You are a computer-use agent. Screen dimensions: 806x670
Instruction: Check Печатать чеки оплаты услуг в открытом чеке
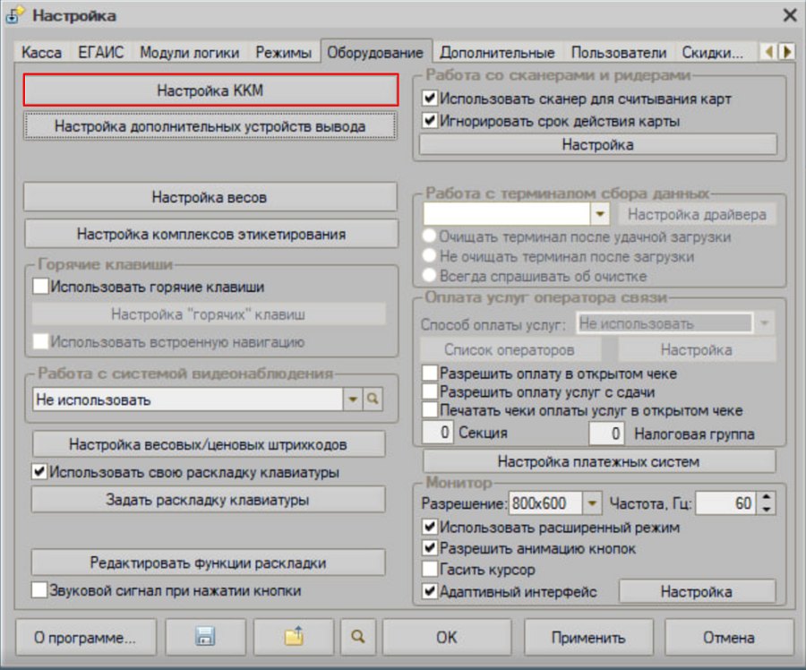(x=430, y=410)
